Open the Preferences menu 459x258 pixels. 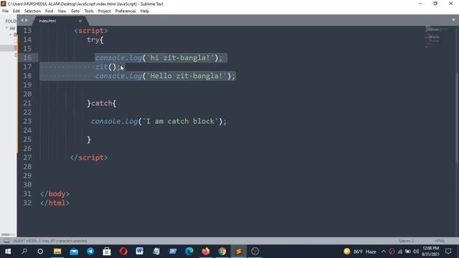coord(126,11)
